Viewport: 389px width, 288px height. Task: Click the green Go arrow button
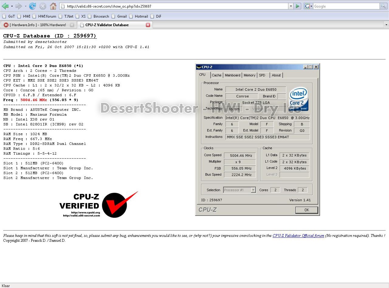298,6
